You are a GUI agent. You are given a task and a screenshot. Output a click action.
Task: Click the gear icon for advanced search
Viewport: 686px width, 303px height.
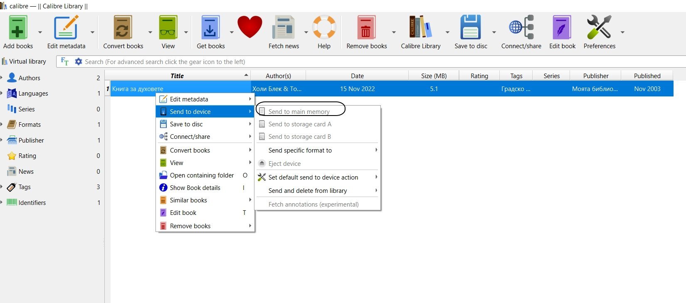78,62
